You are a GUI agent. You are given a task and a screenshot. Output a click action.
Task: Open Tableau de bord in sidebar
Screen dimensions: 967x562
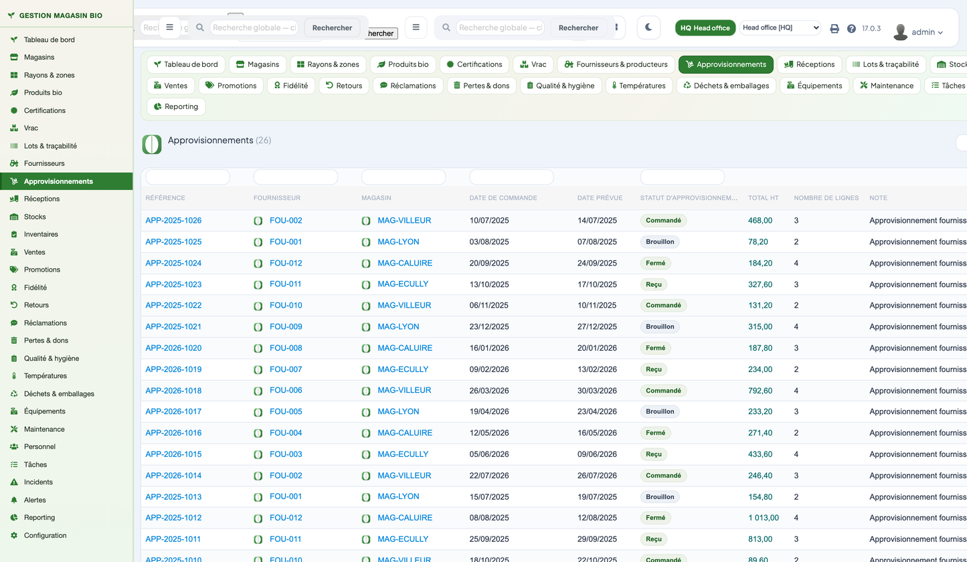[50, 39]
